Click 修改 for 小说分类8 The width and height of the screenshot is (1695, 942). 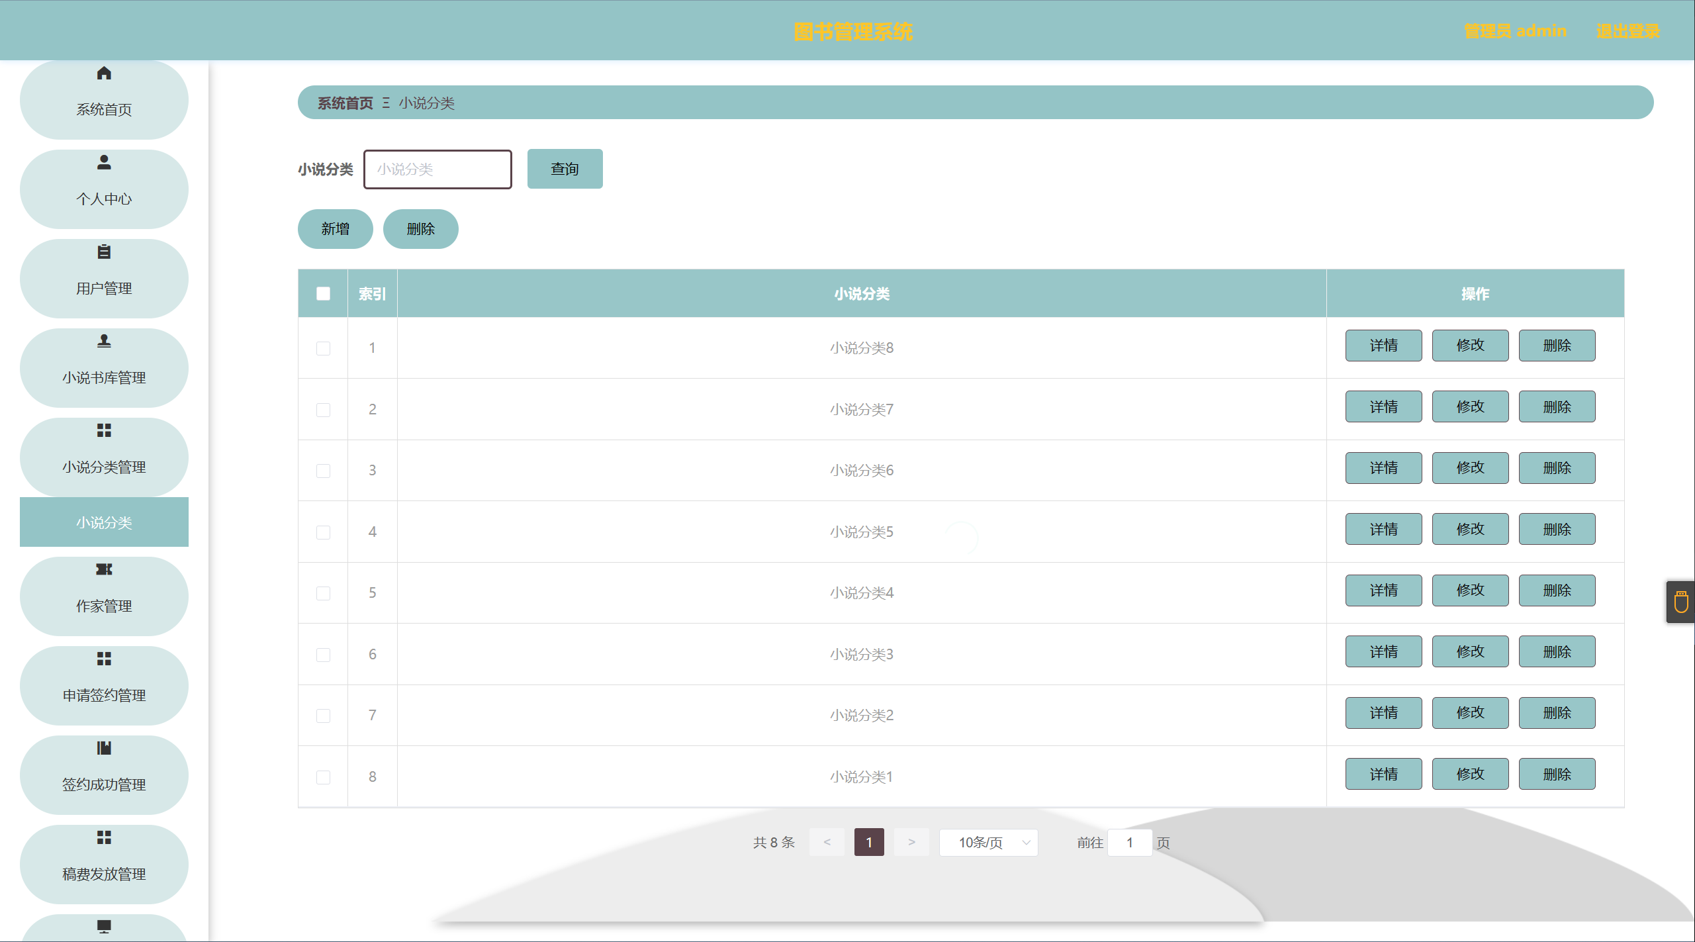1470,346
